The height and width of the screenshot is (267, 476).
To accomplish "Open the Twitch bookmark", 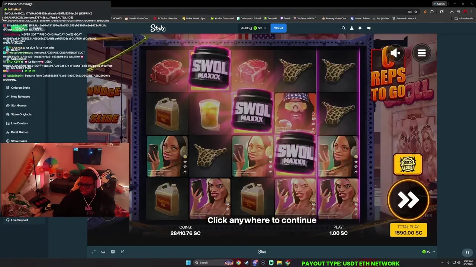I will tap(286, 19).
